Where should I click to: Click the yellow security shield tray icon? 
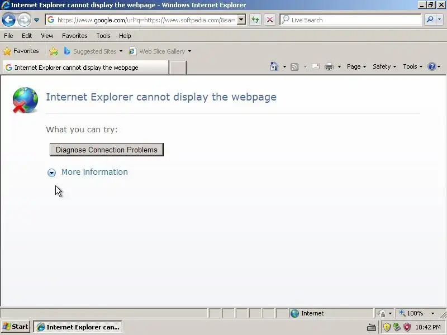[387, 327]
